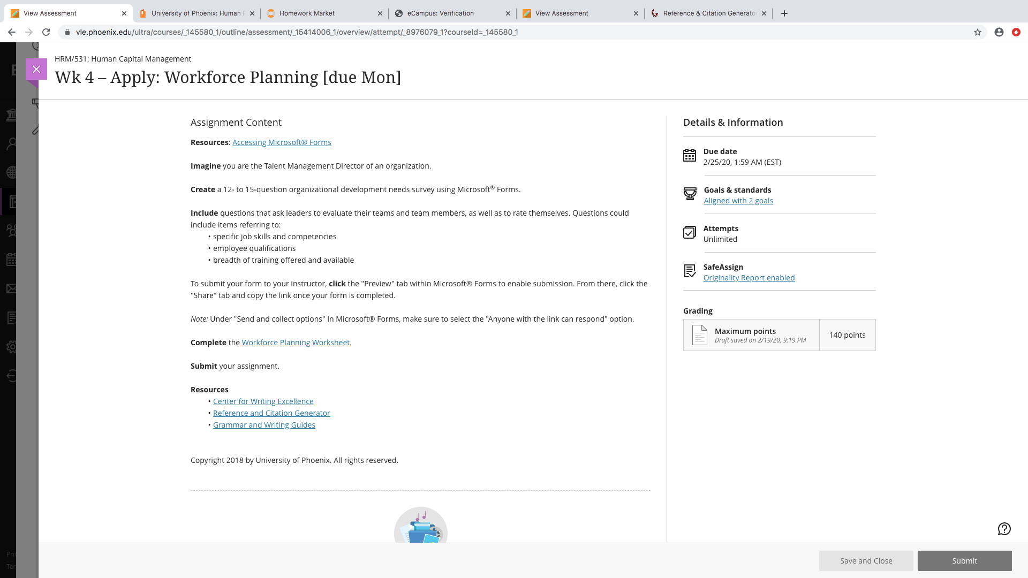Open the Accessing Microsoft Forms link
Screen dimensions: 1028x578
click(282, 142)
